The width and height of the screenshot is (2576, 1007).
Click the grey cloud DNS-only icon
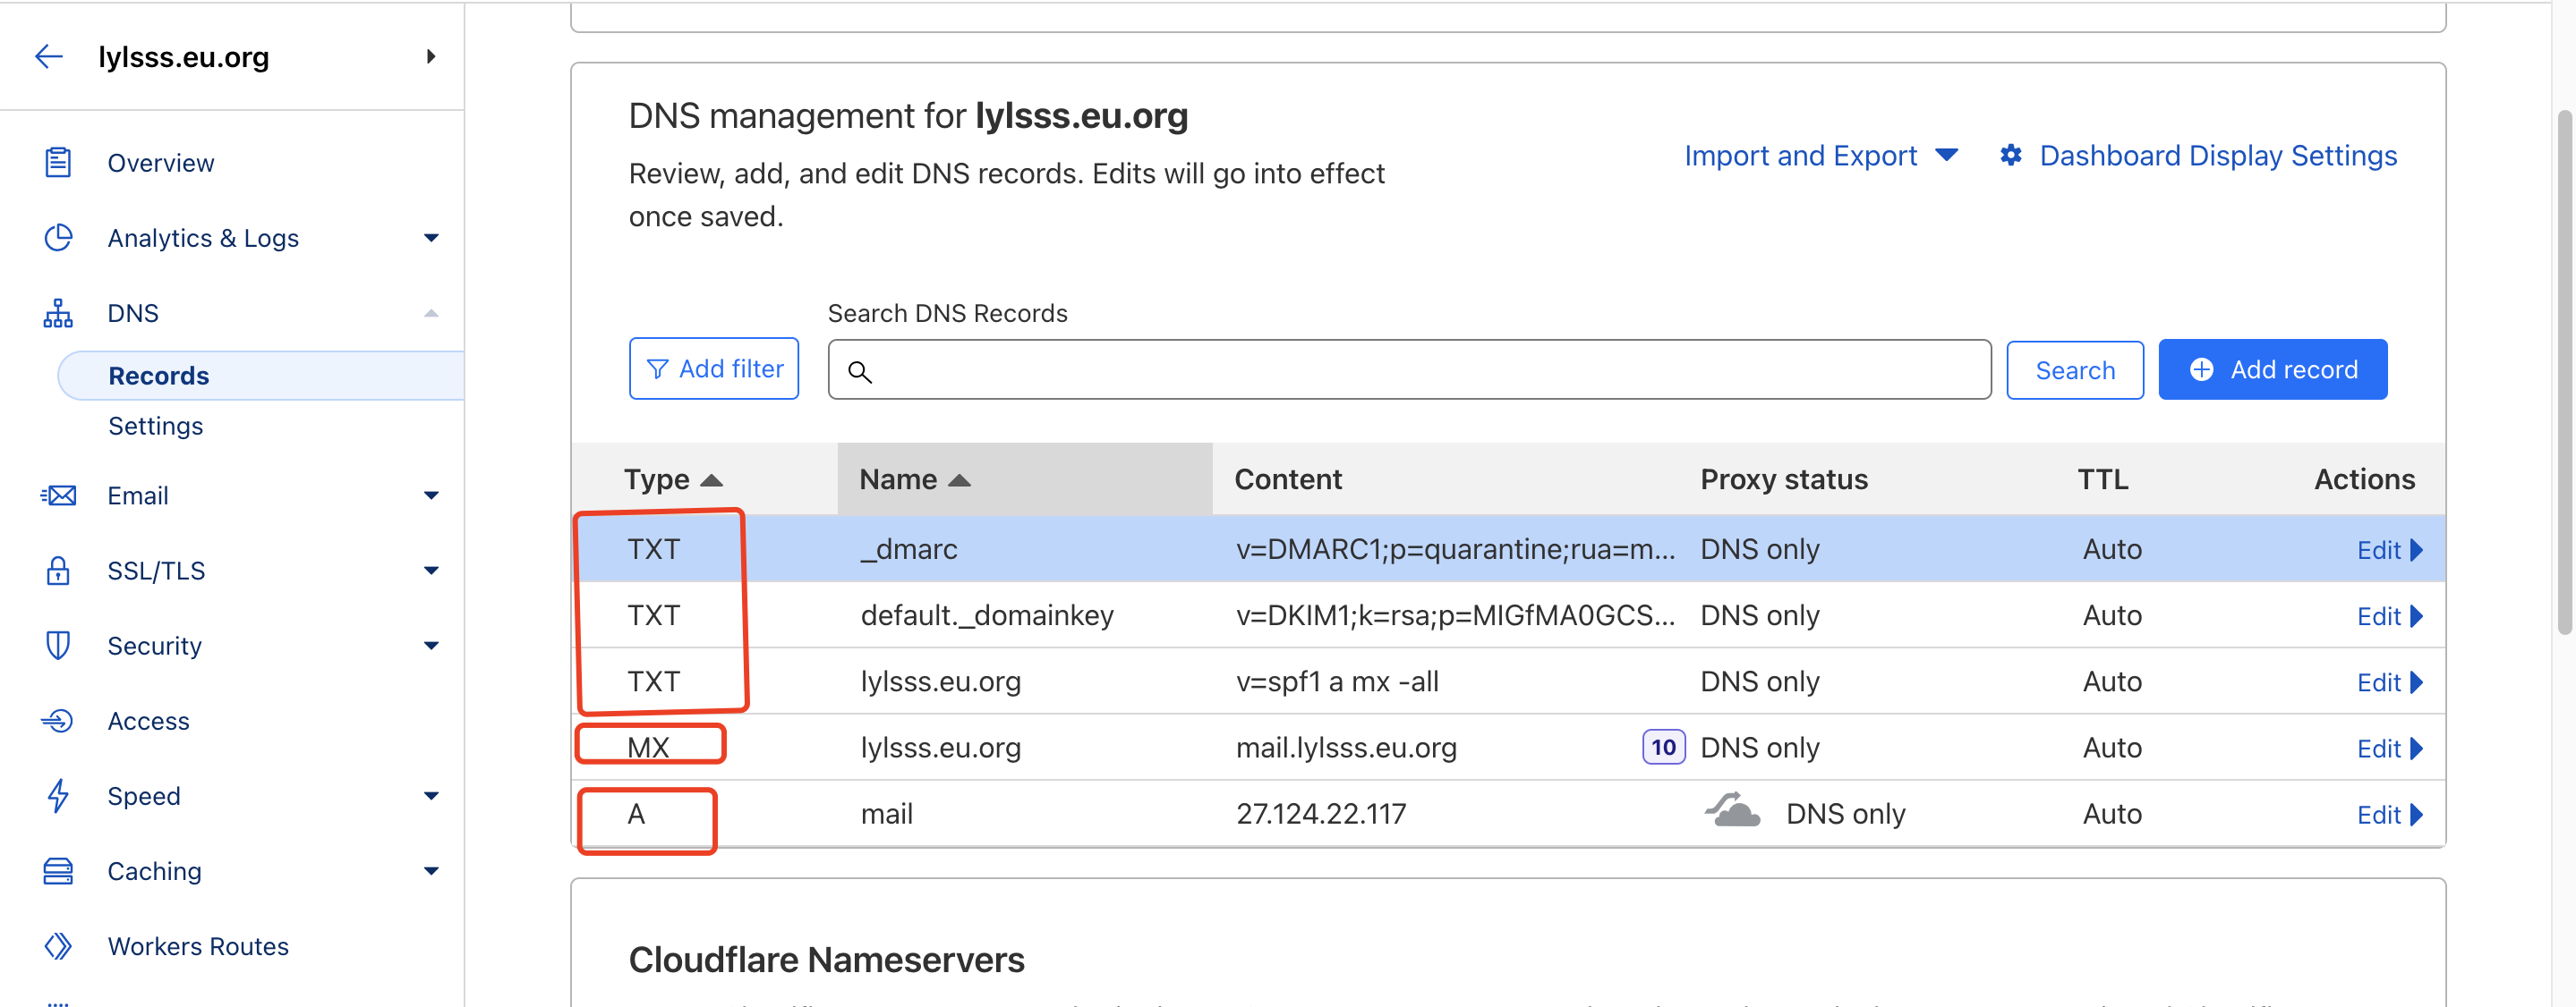pyautogui.click(x=1732, y=810)
